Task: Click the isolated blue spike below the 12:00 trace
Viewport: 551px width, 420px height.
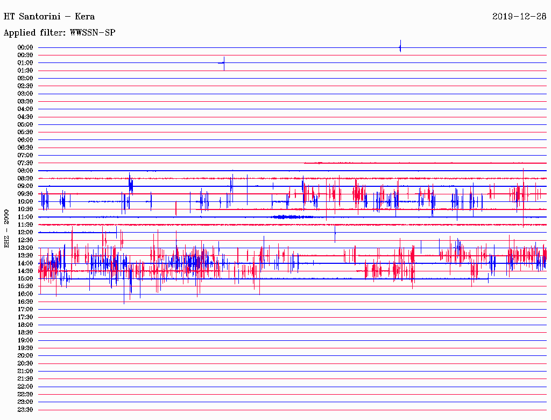Action: [335, 234]
